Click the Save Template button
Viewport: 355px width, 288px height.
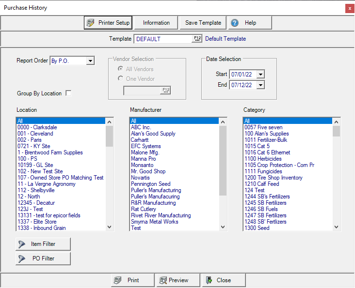[203, 23]
